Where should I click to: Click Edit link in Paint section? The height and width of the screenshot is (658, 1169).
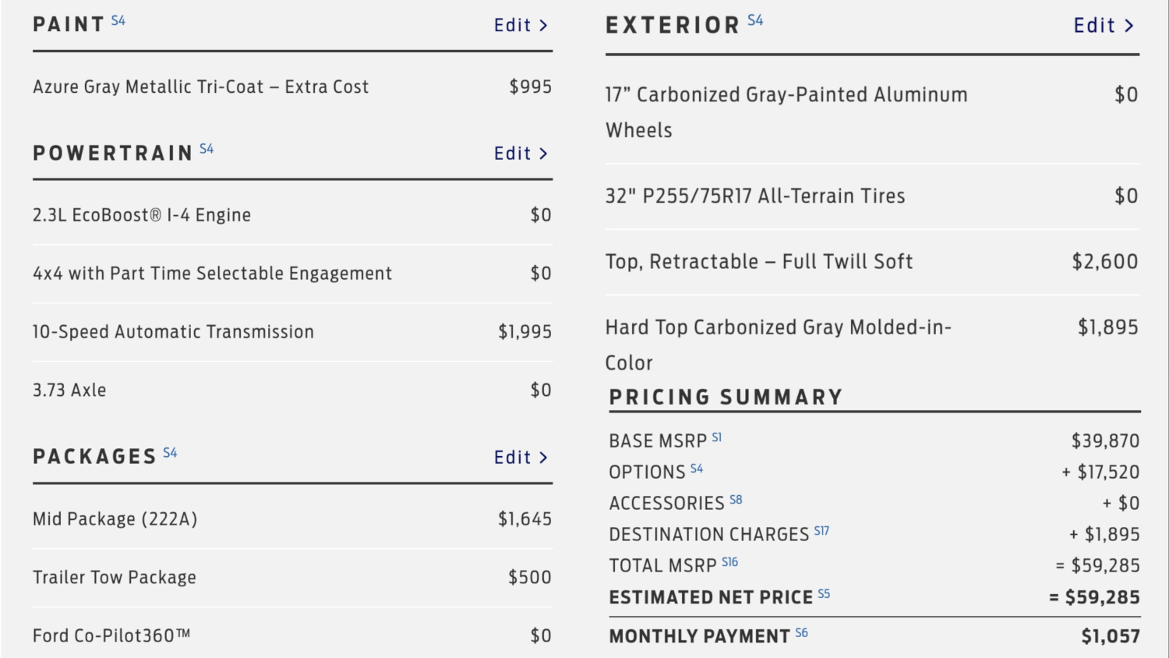tap(520, 26)
